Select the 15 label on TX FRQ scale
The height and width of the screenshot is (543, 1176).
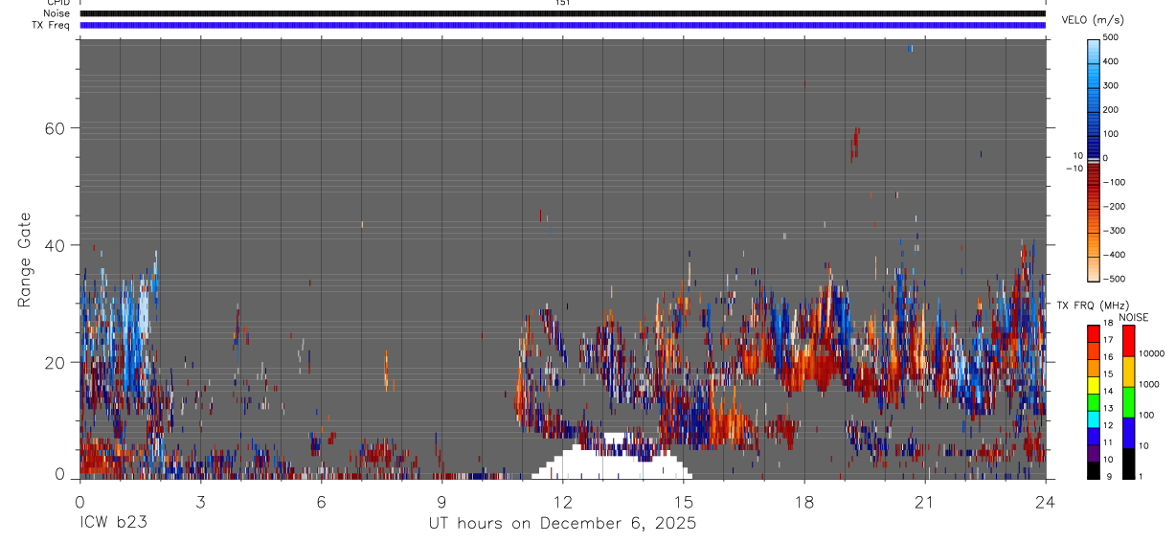pyautogui.click(x=1108, y=374)
